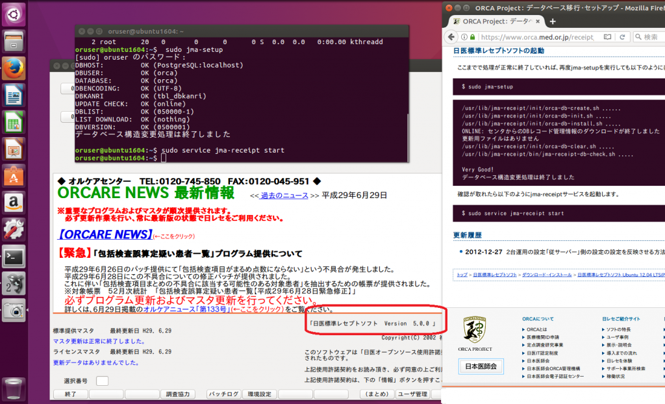Viewport: 665px width, 404px height.
Task: Select the ORCA Project browser tab
Action: pos(496,21)
